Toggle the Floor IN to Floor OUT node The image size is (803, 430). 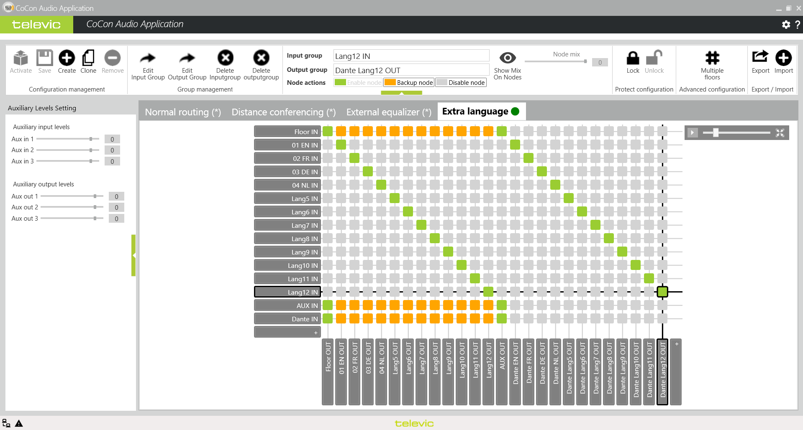pos(328,131)
